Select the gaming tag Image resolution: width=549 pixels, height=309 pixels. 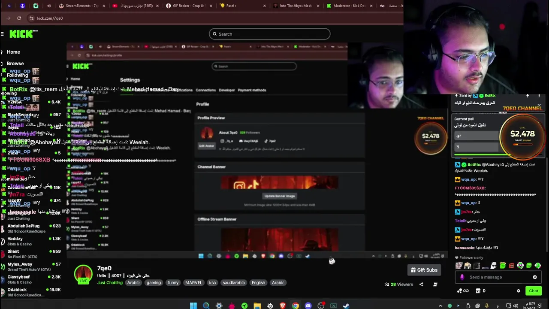coord(154,282)
